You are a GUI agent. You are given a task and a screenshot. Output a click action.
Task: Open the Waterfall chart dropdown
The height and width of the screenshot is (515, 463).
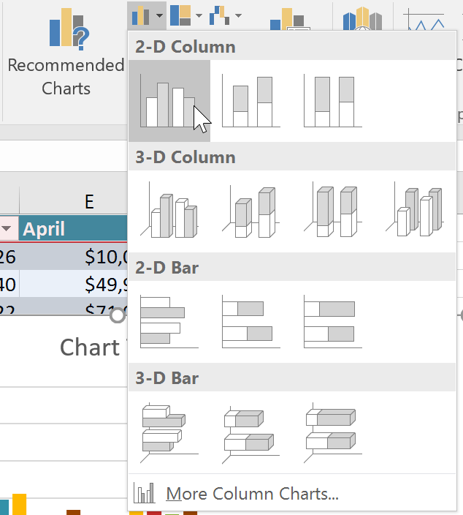[x=226, y=14]
